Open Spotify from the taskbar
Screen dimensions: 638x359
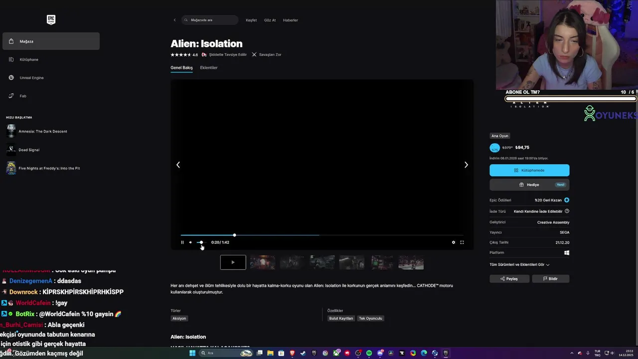click(x=369, y=353)
